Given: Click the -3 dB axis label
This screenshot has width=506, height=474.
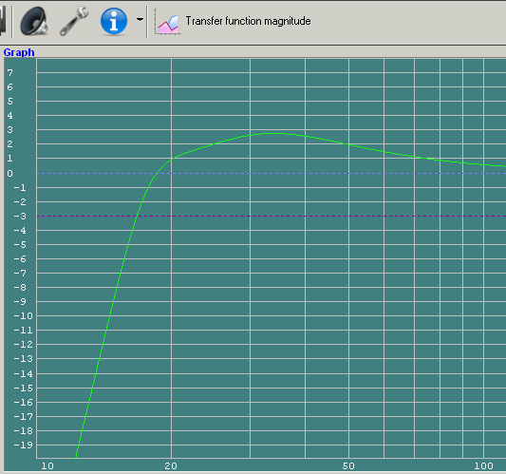Looking at the screenshot, I should (x=20, y=216).
